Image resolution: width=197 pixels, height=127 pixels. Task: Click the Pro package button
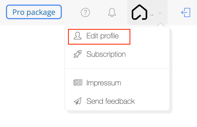click(x=34, y=12)
